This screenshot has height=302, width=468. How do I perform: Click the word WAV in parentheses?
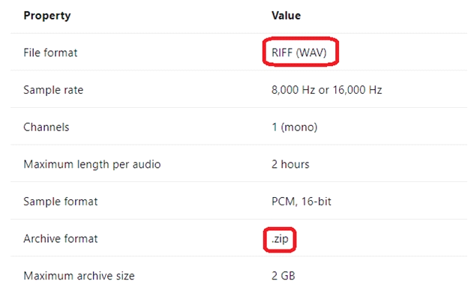click(x=311, y=52)
